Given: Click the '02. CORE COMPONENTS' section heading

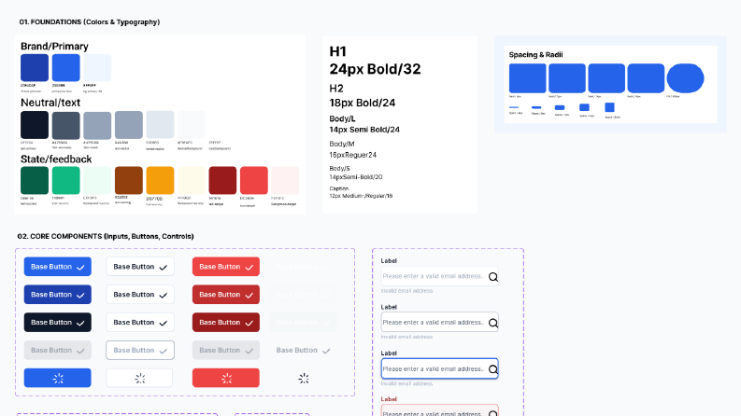Looking at the screenshot, I should 106,236.
